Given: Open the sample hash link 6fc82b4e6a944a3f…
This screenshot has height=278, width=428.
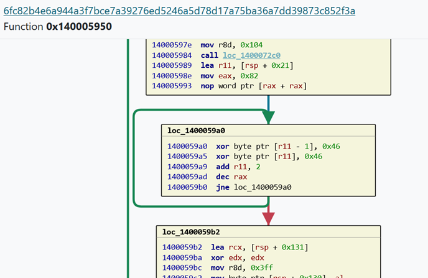Looking at the screenshot, I should [179, 11].
